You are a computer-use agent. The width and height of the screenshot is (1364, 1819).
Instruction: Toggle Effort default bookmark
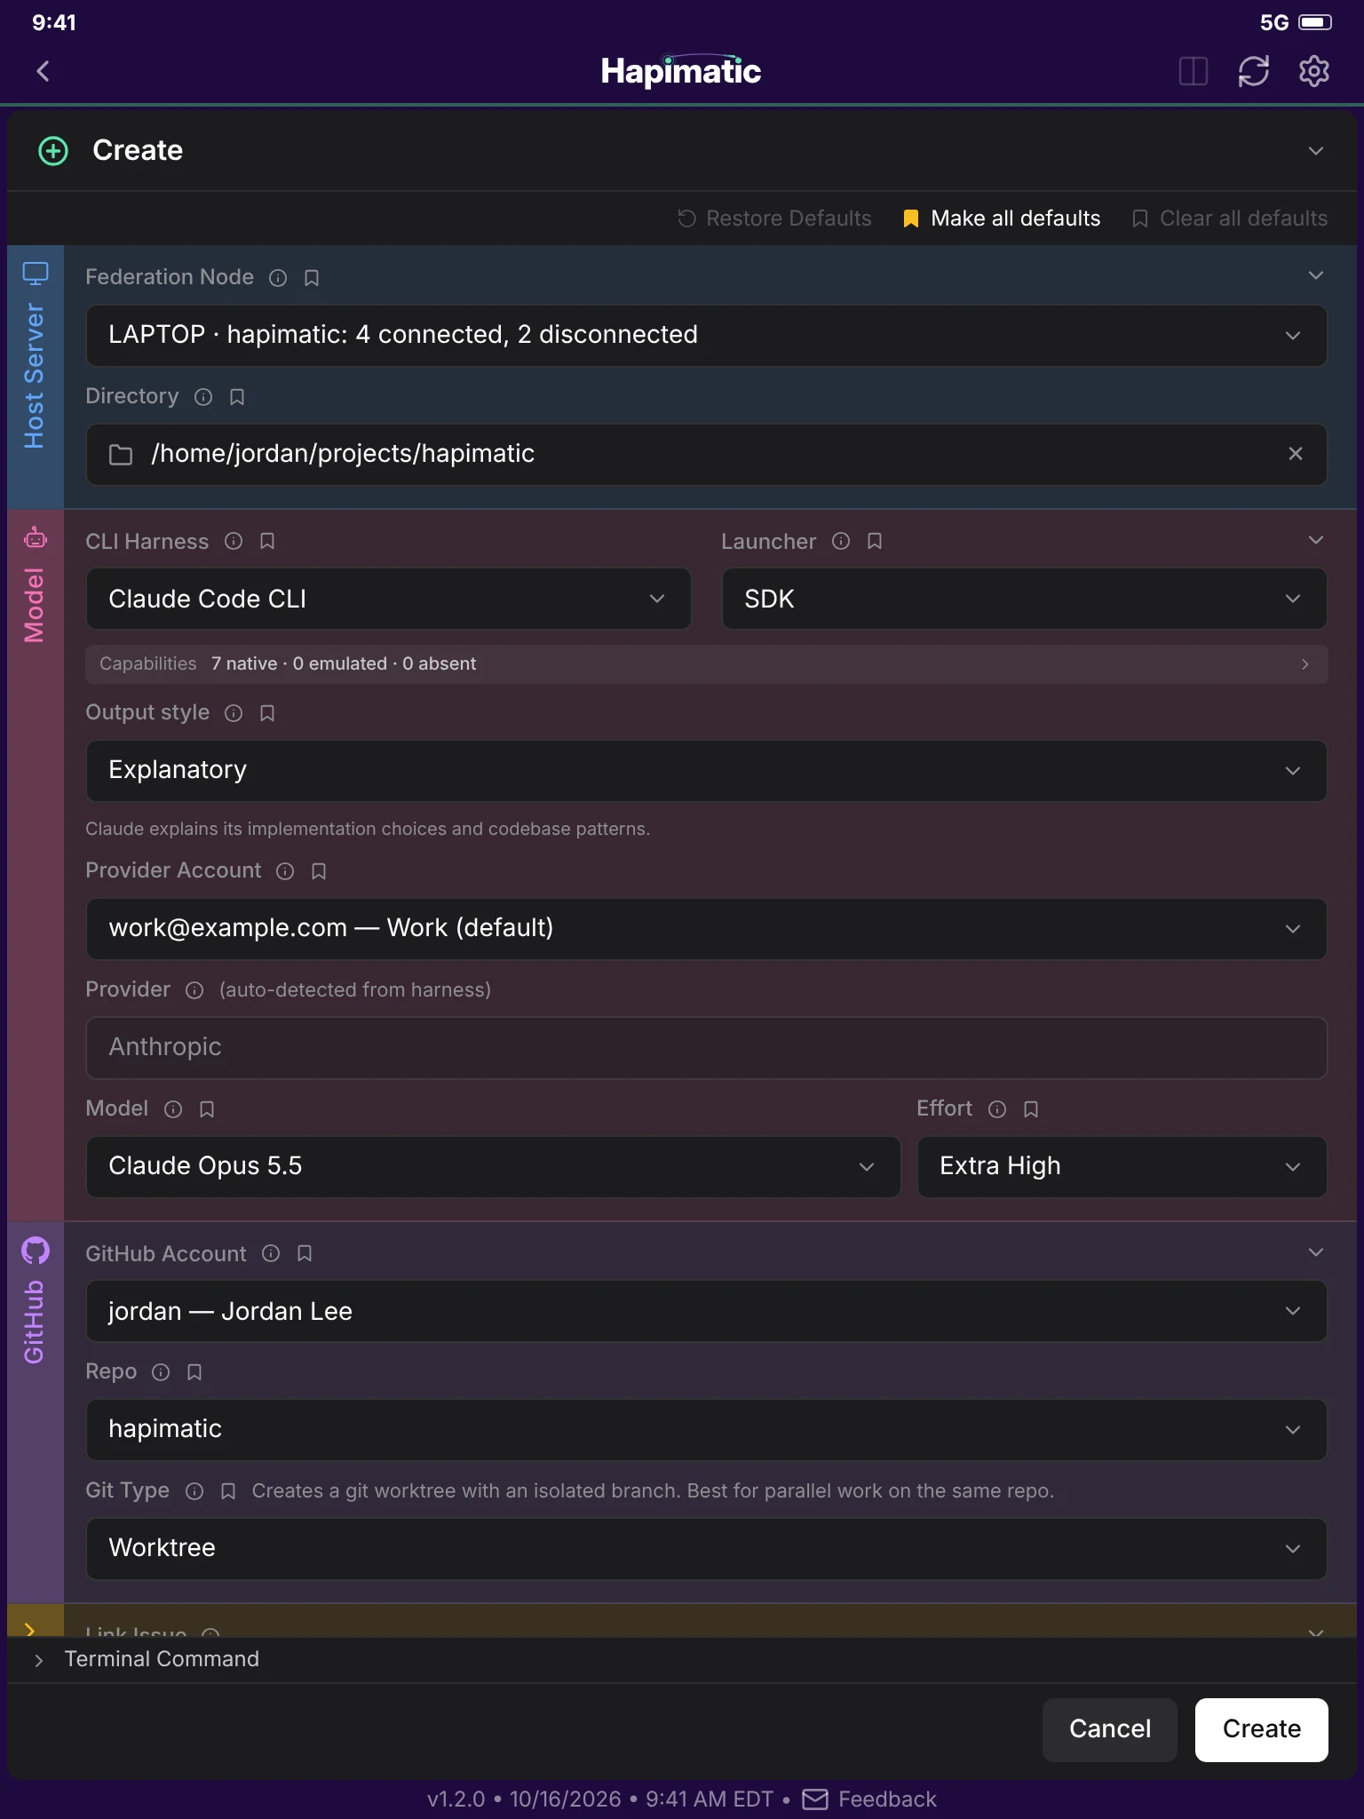[x=1031, y=1109]
